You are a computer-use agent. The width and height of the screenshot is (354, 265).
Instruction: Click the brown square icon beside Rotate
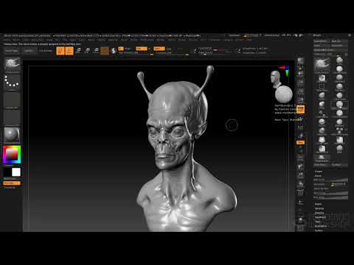(105, 51)
